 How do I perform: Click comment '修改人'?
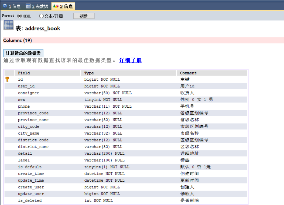187,194
